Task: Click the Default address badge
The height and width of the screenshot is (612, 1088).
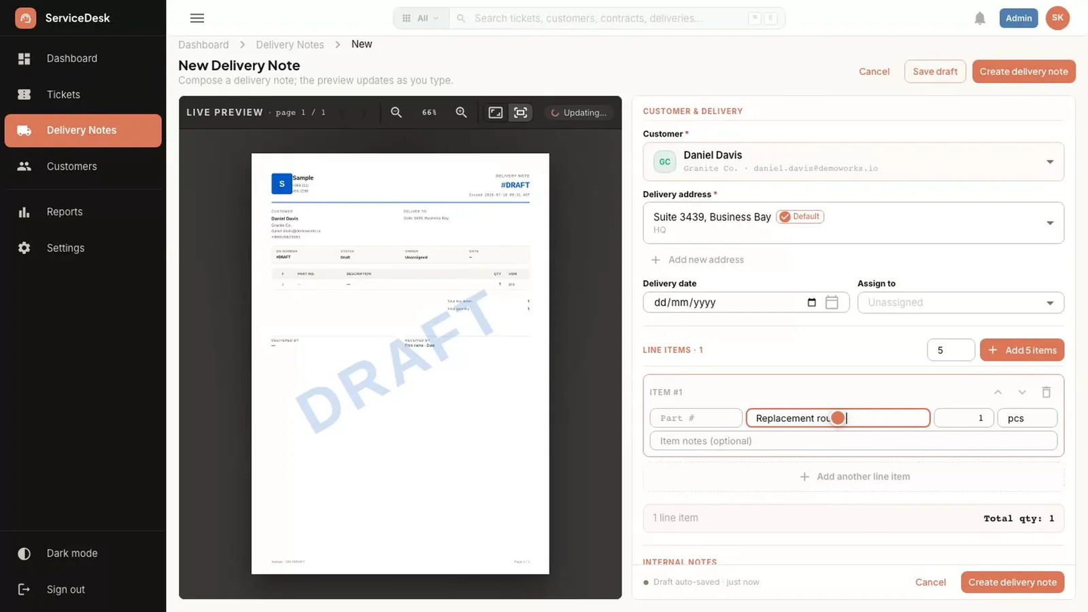Action: pos(800,217)
